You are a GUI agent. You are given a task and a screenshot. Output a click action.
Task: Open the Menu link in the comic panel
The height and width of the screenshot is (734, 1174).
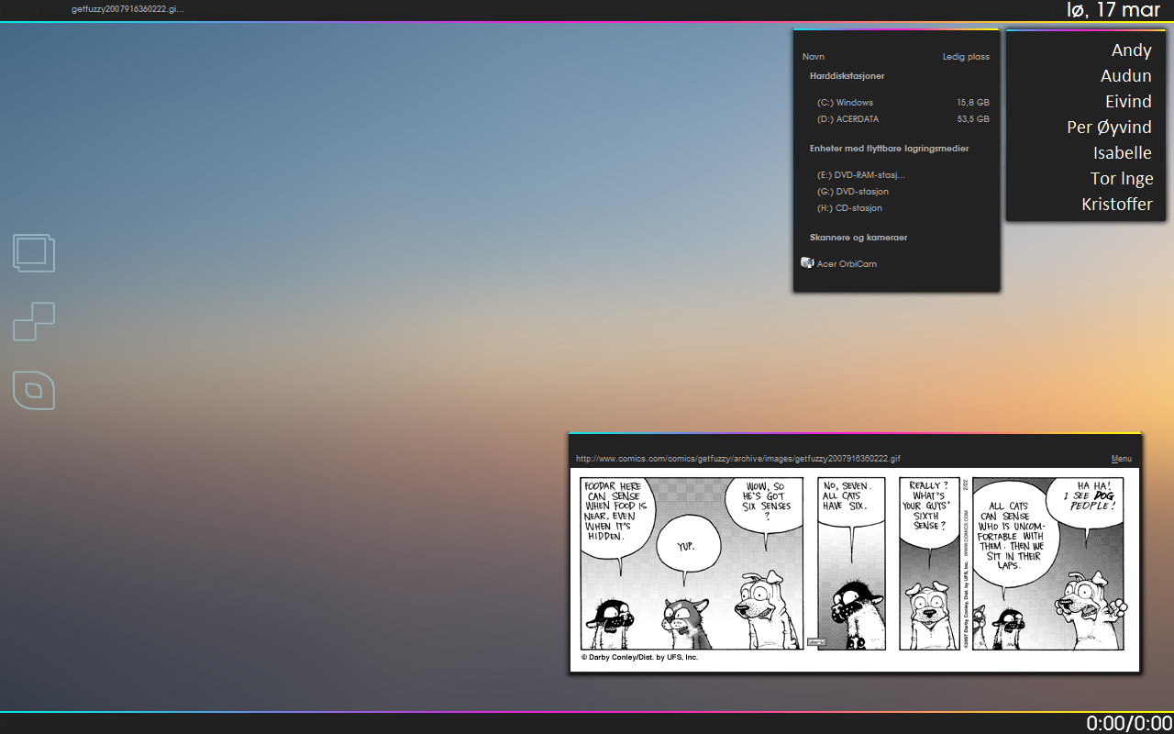[x=1121, y=459]
